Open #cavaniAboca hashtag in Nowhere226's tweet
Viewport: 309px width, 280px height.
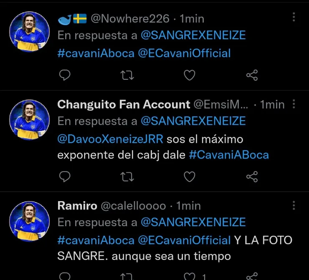(96, 53)
